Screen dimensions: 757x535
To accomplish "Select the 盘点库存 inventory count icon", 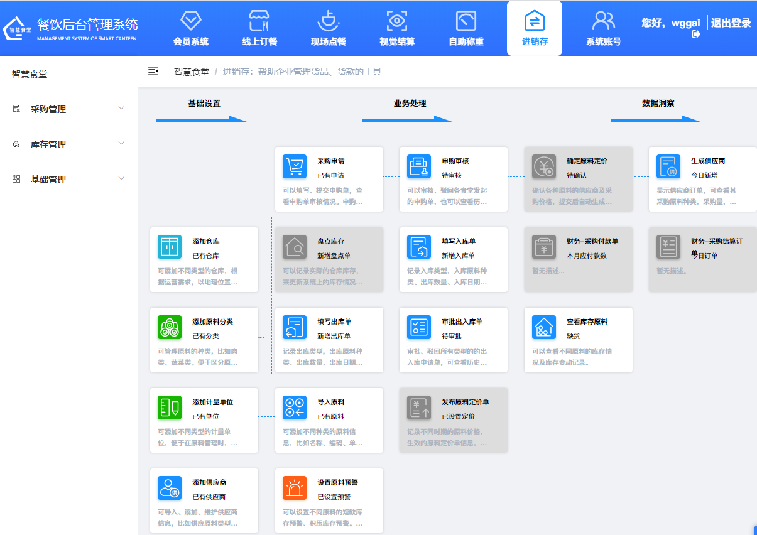I will coord(294,247).
